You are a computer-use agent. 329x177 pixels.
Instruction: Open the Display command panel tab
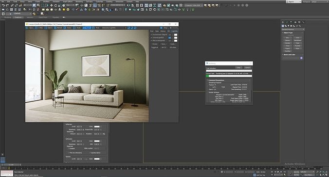pos(299,22)
